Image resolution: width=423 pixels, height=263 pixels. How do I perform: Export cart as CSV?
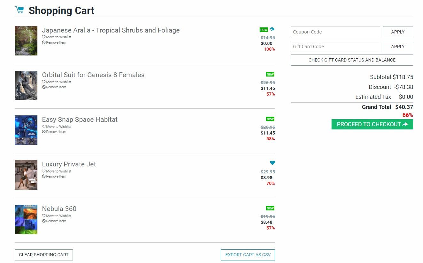coord(248,255)
